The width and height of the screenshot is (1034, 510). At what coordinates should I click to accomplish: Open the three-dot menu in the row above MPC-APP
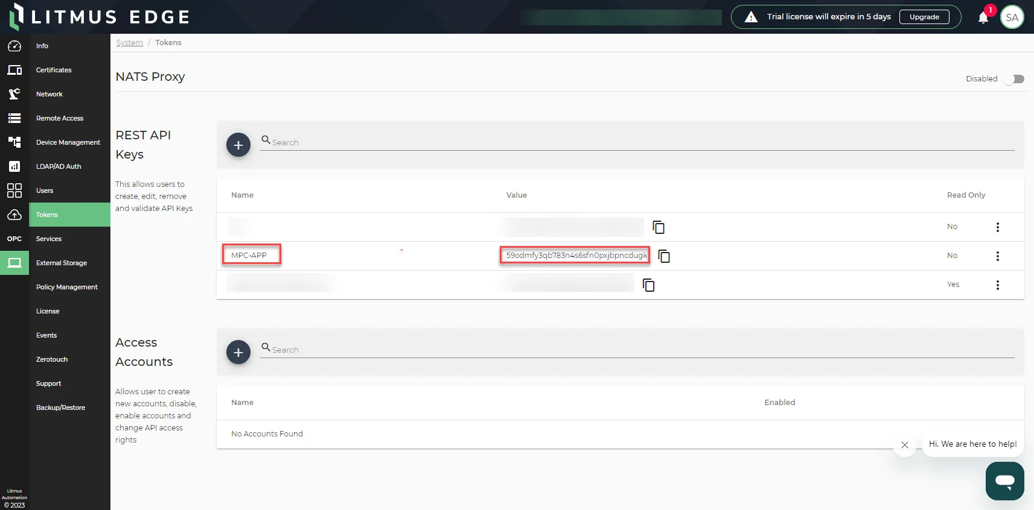tap(998, 227)
